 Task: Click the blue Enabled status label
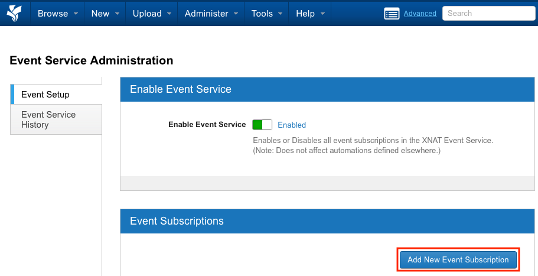click(292, 125)
